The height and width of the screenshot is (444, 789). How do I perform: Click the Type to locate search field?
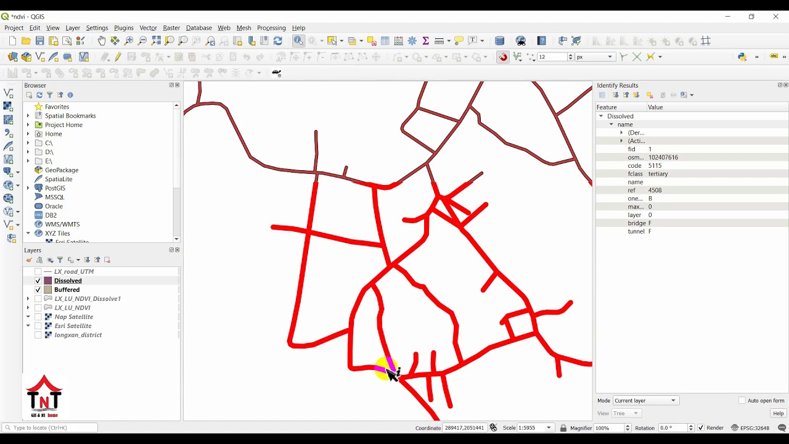50,427
